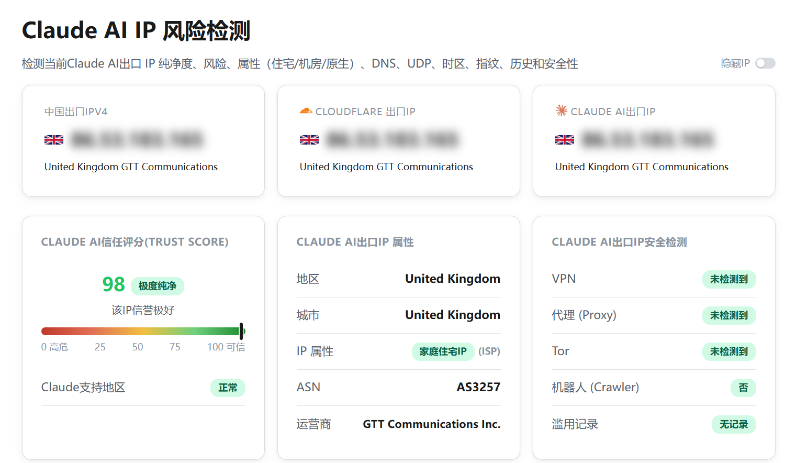Click United Kingdom GTT Communications under Cloudflare card

coord(386,167)
